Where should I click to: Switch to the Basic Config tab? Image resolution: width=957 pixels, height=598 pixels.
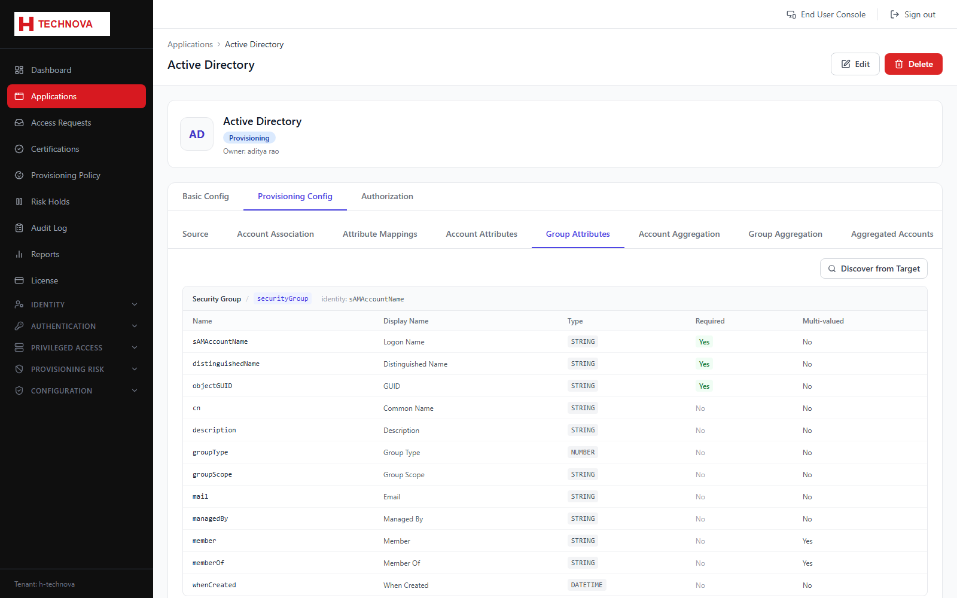[206, 196]
